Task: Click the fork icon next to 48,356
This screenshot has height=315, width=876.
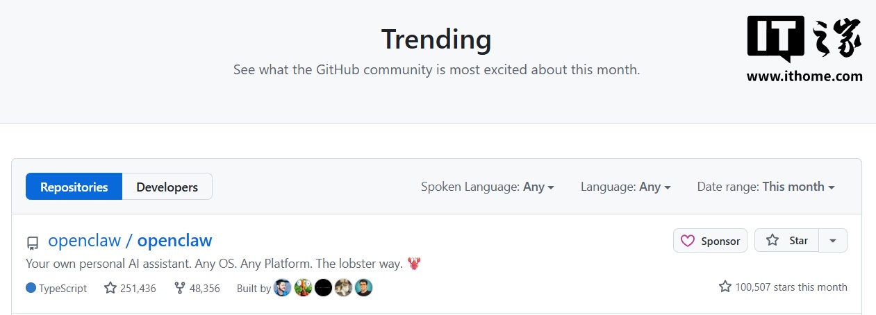Action: point(180,287)
